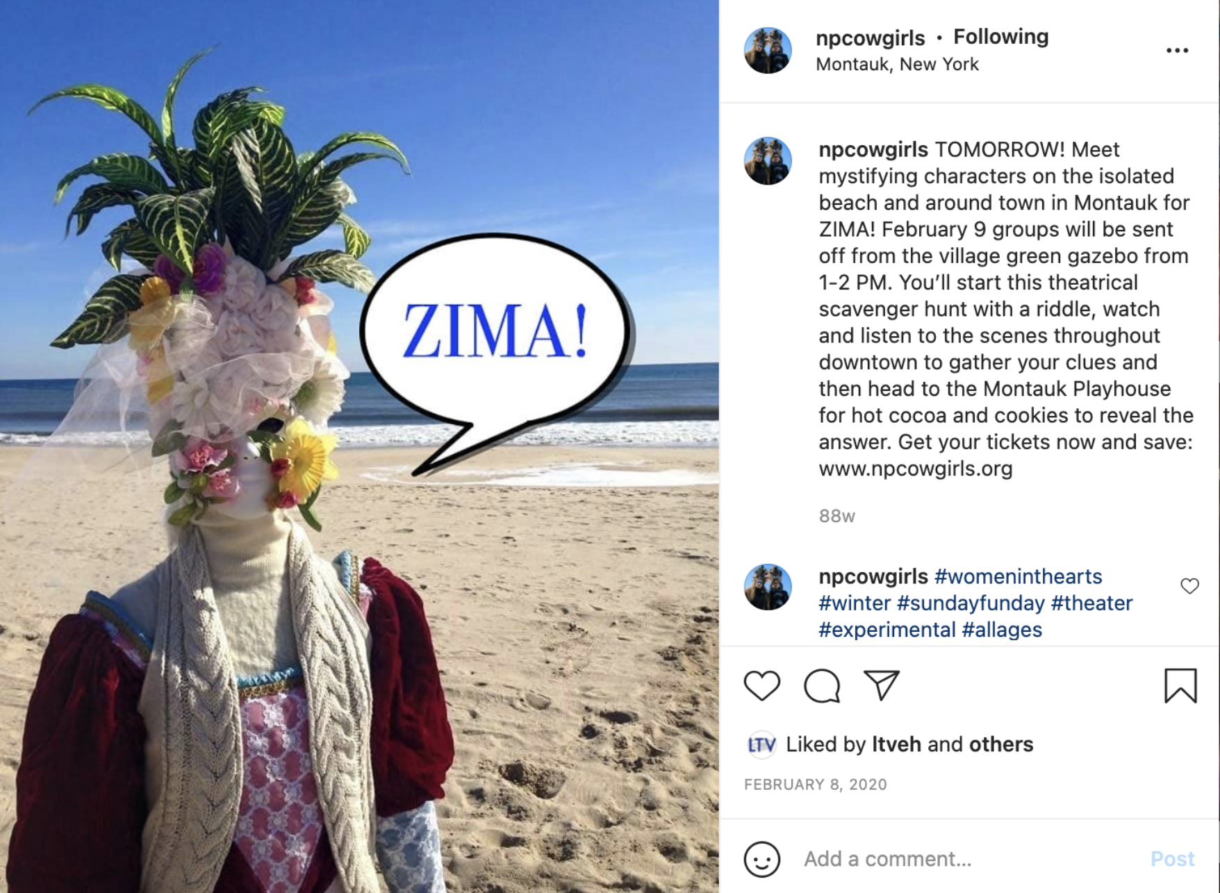This screenshot has width=1220, height=893.
Task: Open npcowgirls username in header
Action: coord(870,37)
